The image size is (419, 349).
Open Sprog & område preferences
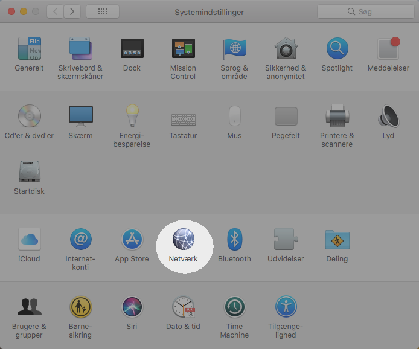tap(235, 48)
